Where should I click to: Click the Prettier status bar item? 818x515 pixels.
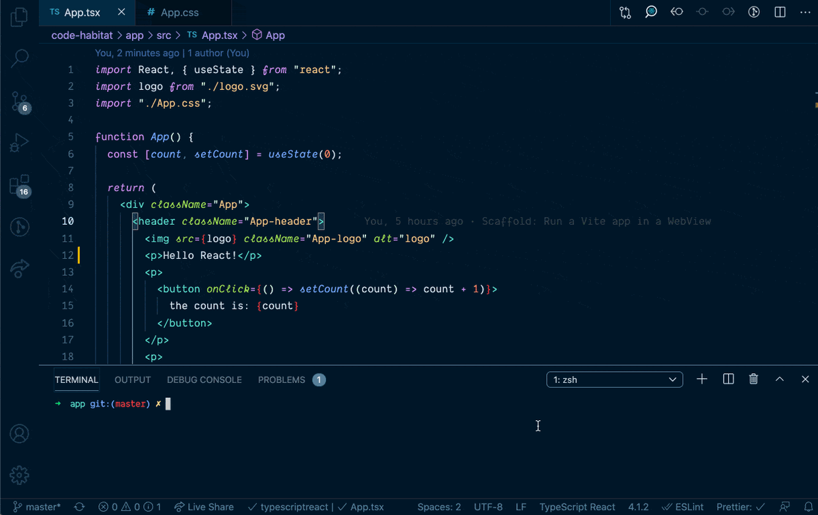[x=740, y=507]
